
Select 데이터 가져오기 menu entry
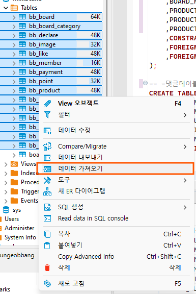point(116,168)
